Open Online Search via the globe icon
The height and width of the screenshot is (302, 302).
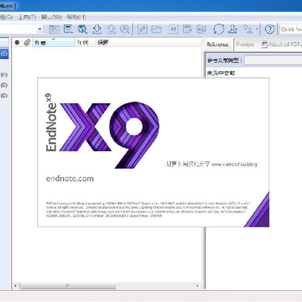click(x=82, y=29)
